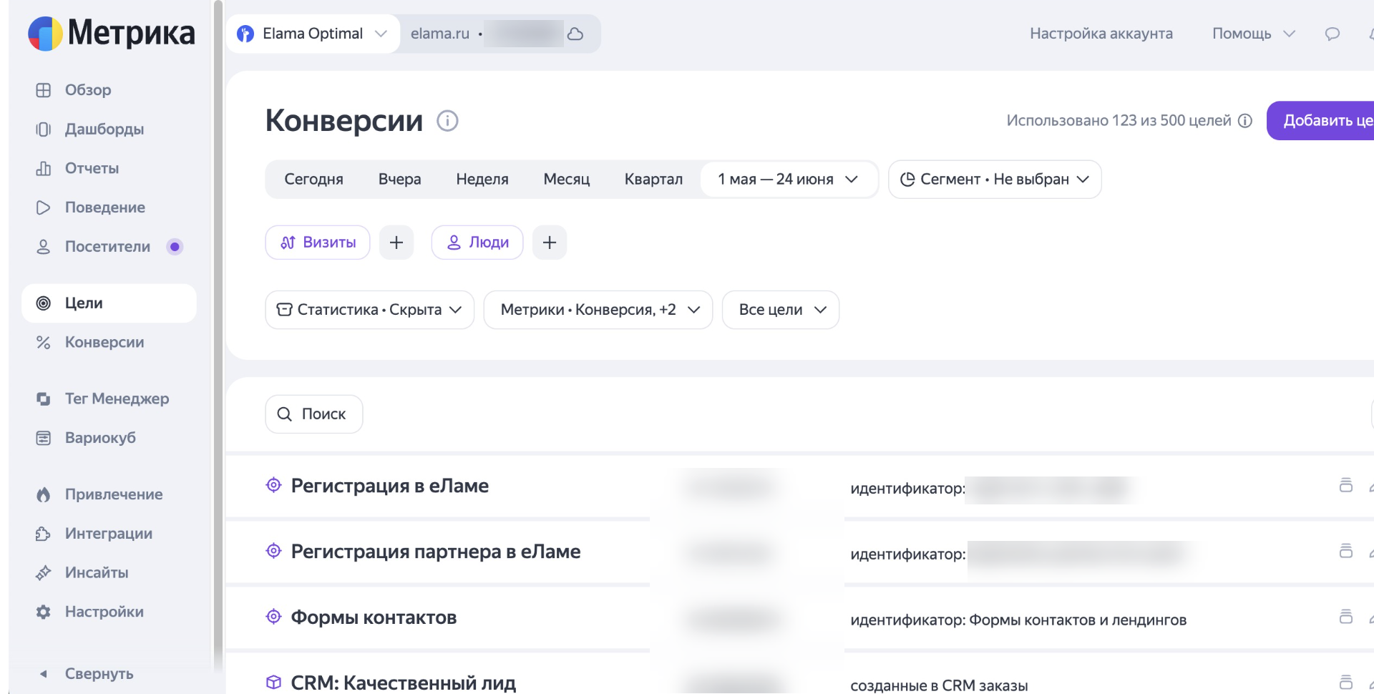Click the purple notification dot beside Посетители

tap(175, 247)
